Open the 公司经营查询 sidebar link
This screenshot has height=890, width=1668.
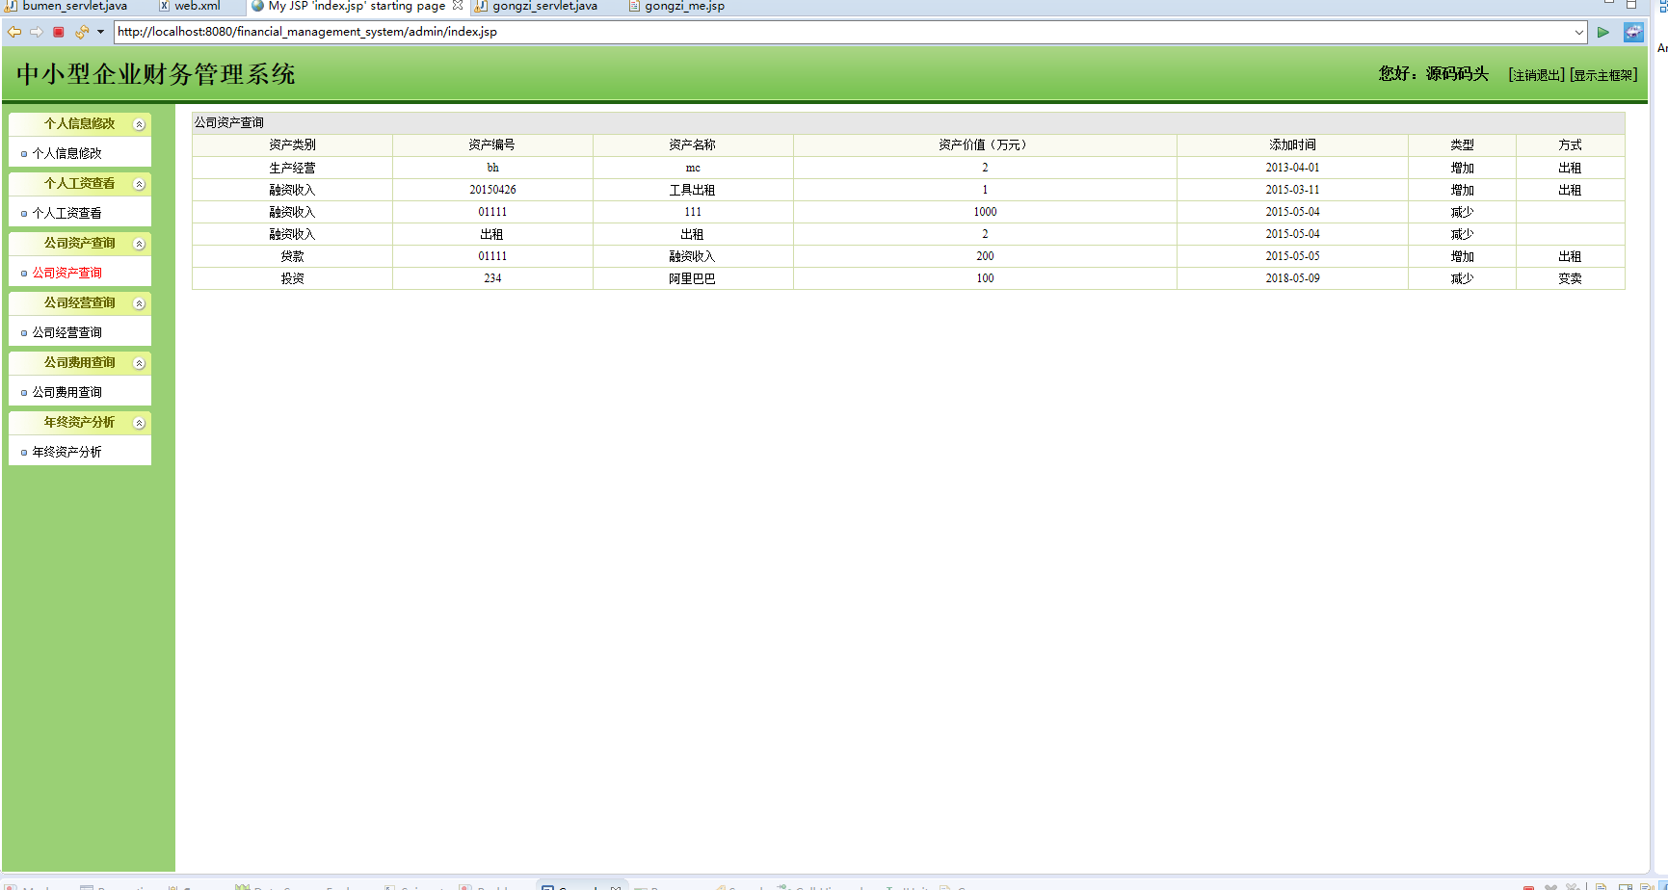pos(67,332)
